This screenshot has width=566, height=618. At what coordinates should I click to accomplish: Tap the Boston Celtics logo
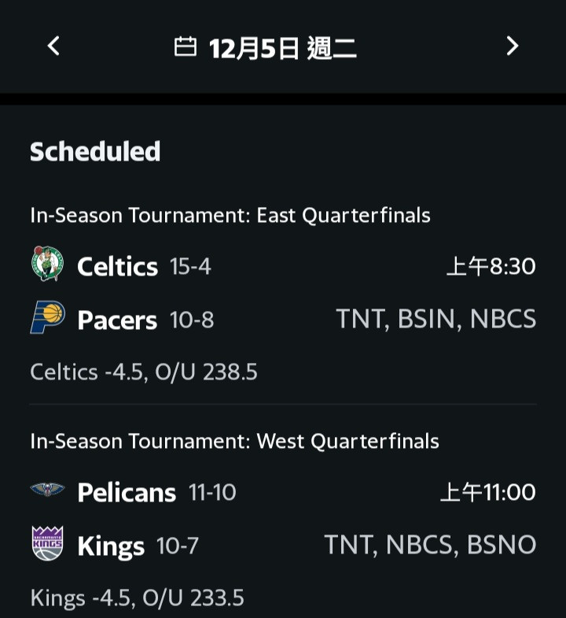[48, 263]
